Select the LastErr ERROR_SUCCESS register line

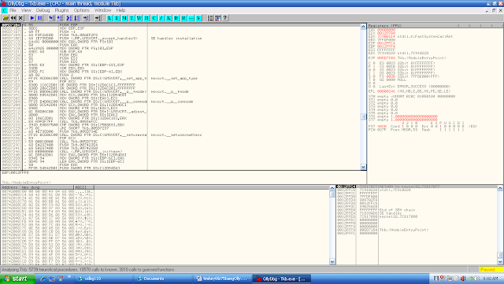(x=415, y=87)
